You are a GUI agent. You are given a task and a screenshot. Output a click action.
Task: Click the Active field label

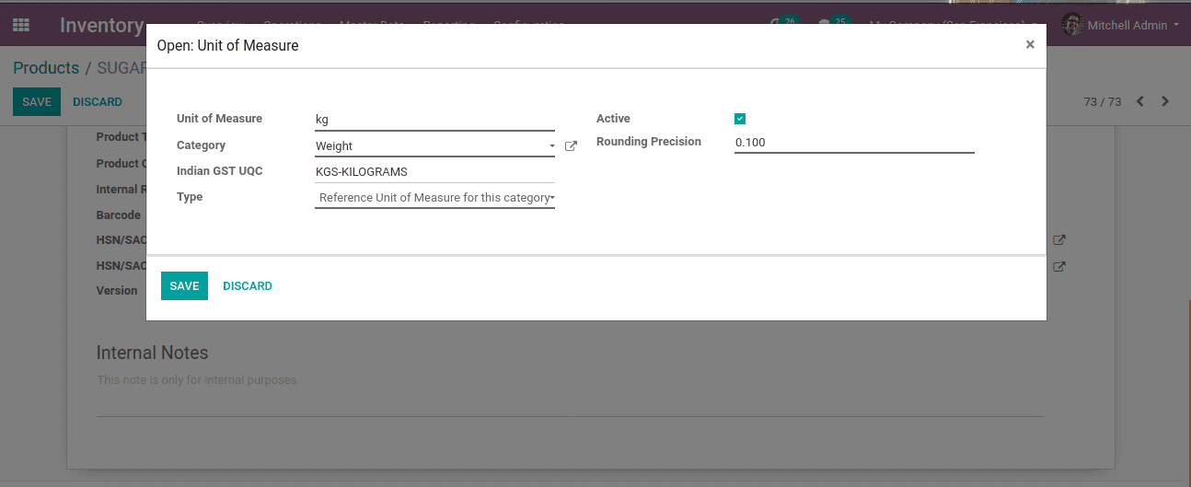click(x=613, y=119)
